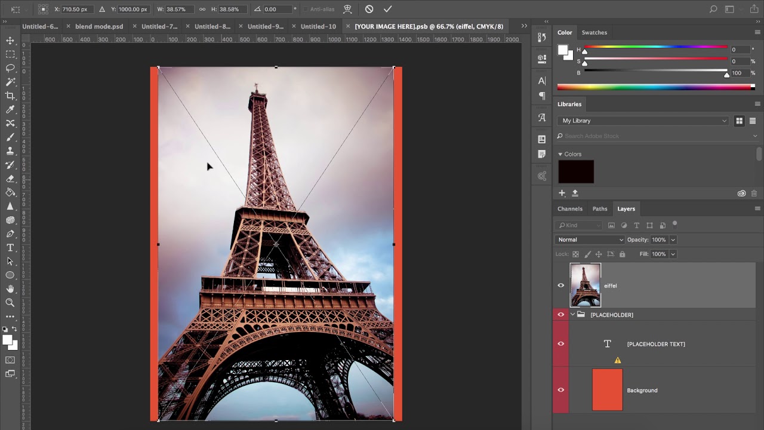Viewport: 764px width, 430px height.
Task: Hide the eiffel layer
Action: [560, 285]
